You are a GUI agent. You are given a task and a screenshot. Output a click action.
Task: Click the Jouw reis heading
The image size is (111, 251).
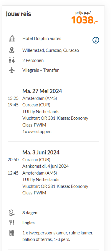pos(19,14)
